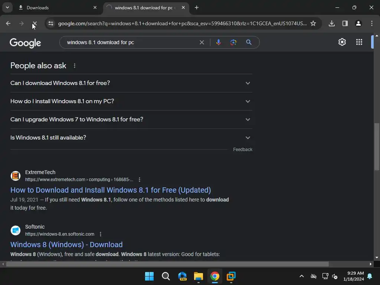Expand 'Can I upgrade Windows 7' question
This screenshot has width=380, height=285.
click(131, 119)
